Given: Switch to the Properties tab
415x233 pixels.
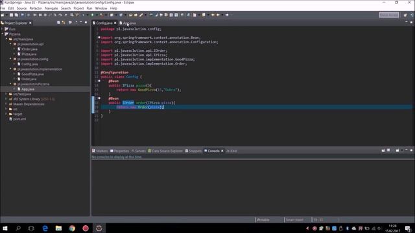Looking at the screenshot, I should coord(119,151).
